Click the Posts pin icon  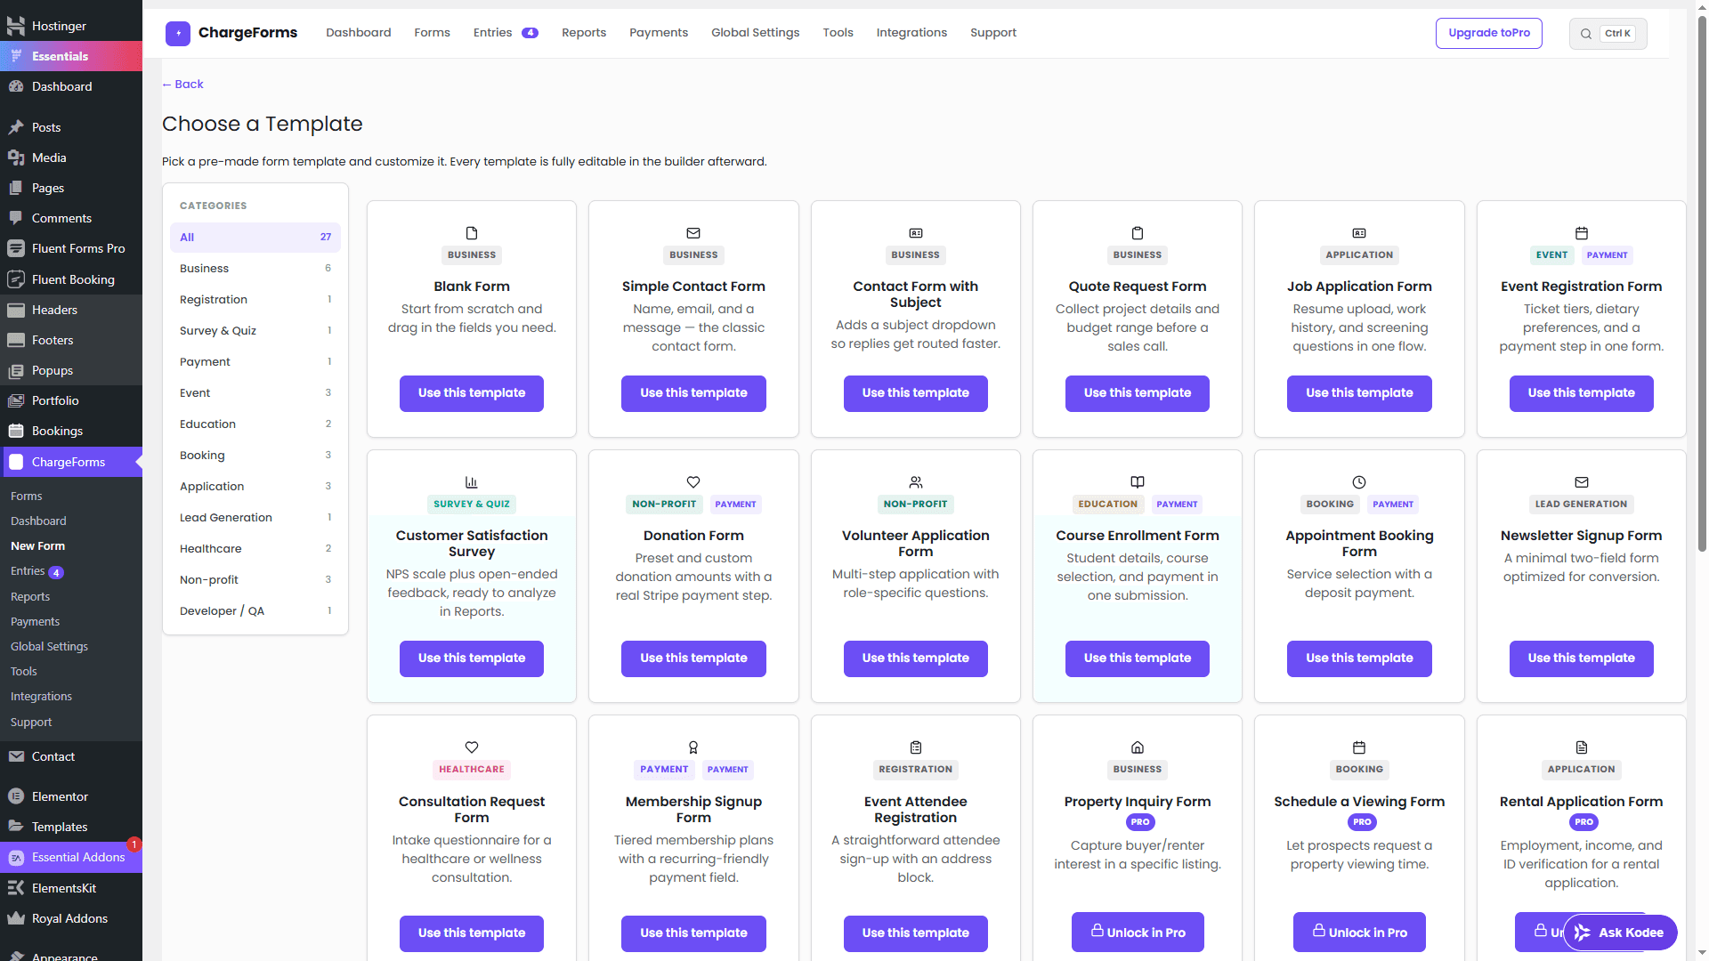point(16,127)
